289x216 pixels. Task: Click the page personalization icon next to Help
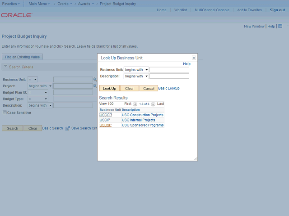[x=280, y=26]
